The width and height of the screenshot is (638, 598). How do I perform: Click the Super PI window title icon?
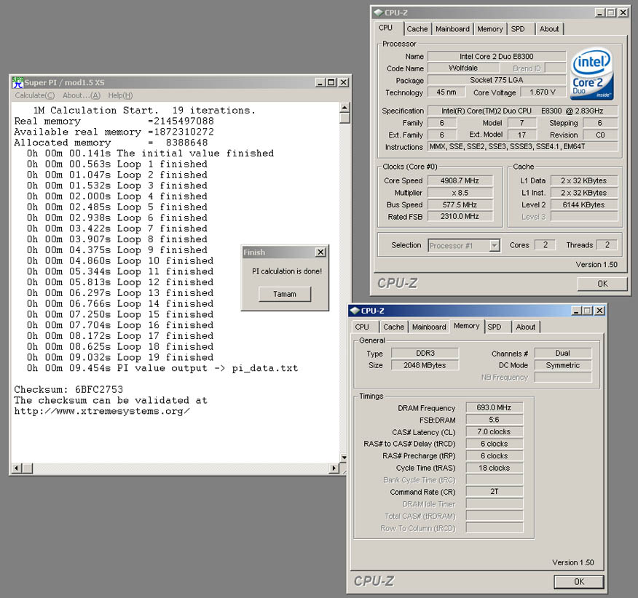[x=17, y=82]
